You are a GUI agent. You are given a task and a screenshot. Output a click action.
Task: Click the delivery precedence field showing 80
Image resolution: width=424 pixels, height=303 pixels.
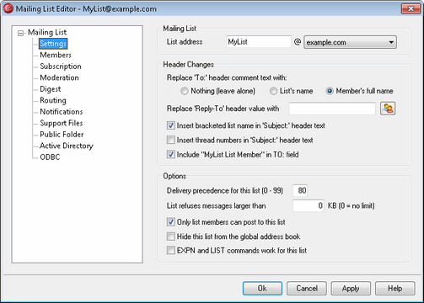300,191
